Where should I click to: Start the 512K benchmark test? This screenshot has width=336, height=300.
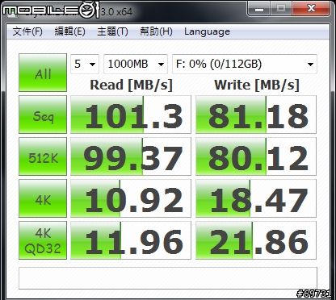[43, 156]
